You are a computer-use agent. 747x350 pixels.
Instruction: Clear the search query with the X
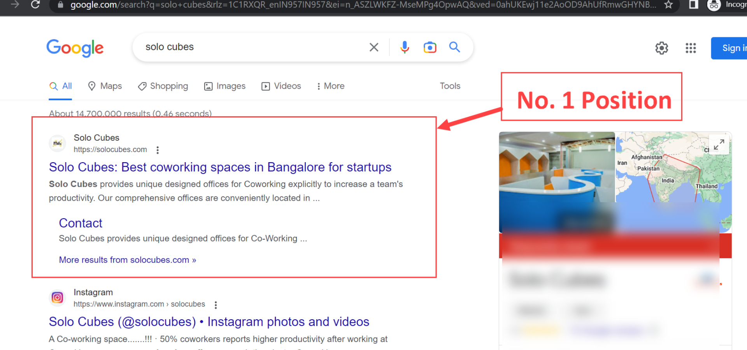pos(373,47)
